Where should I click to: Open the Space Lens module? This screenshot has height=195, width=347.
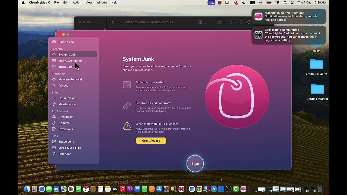(73, 142)
